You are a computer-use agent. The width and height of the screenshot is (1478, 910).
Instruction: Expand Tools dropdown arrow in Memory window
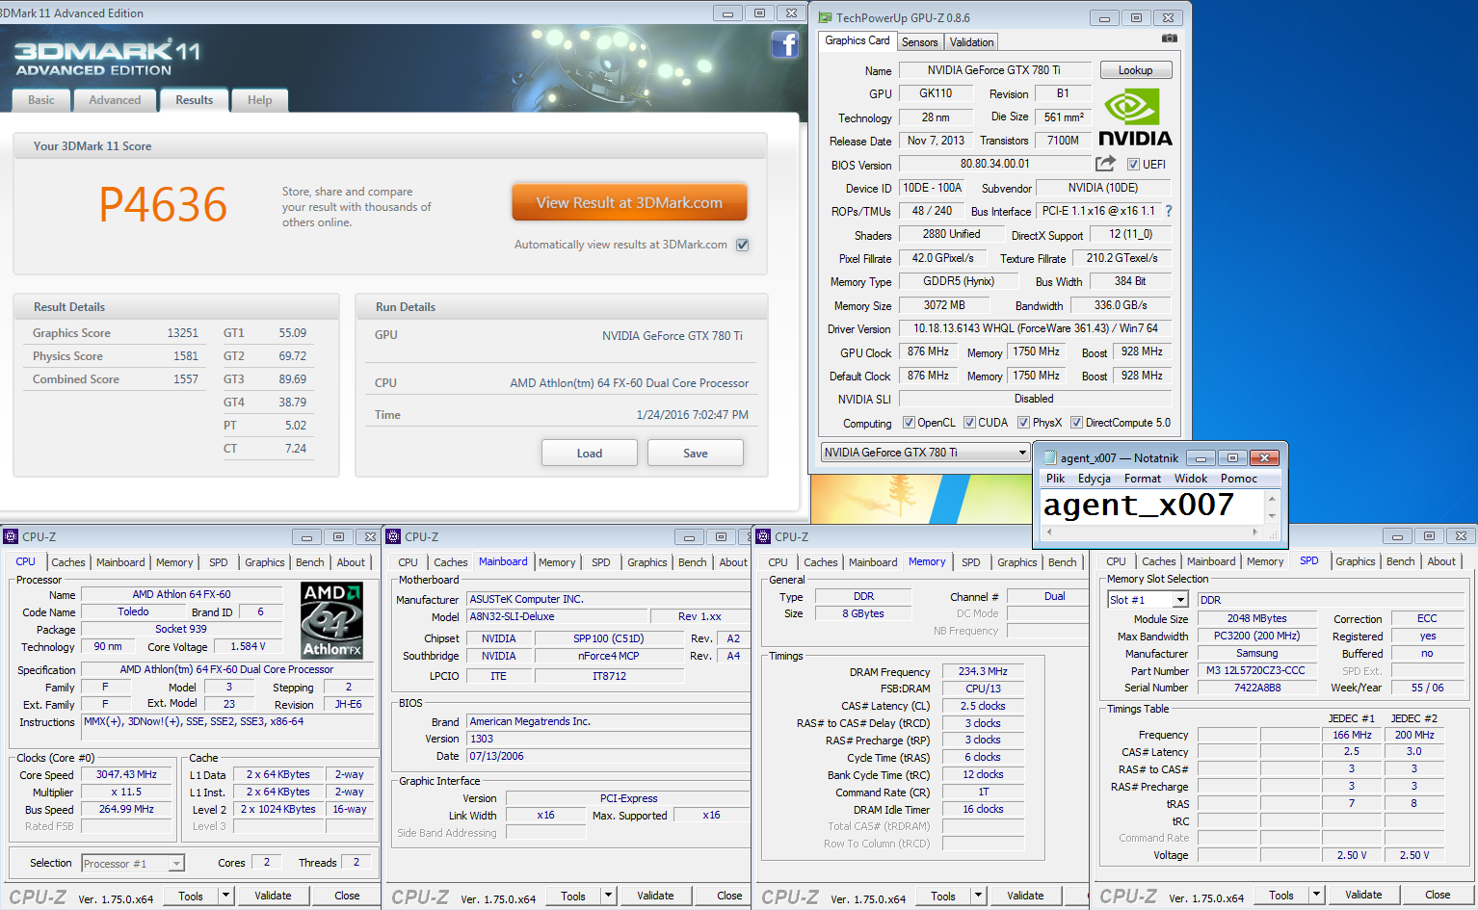click(978, 896)
